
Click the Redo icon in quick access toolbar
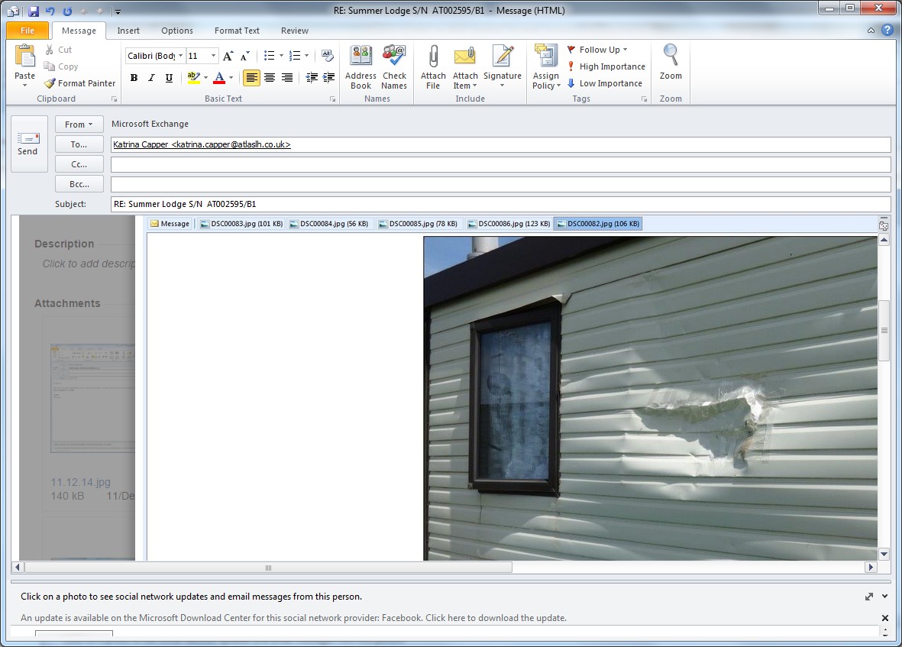tap(67, 11)
